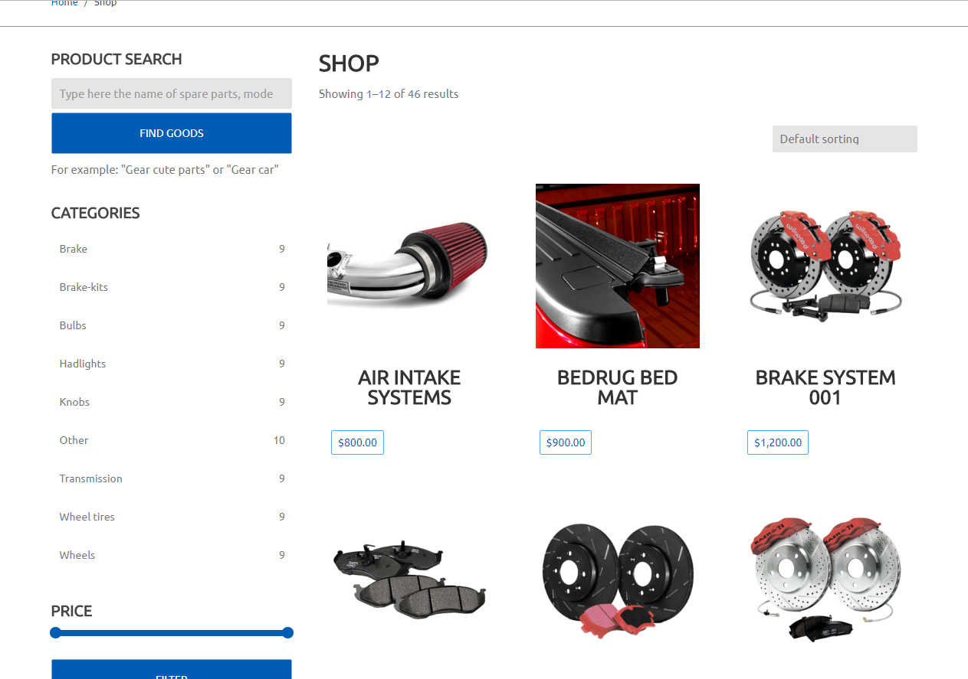The width and height of the screenshot is (968, 679).
Task: Select the Wheel tires category
Action: [x=87, y=517]
